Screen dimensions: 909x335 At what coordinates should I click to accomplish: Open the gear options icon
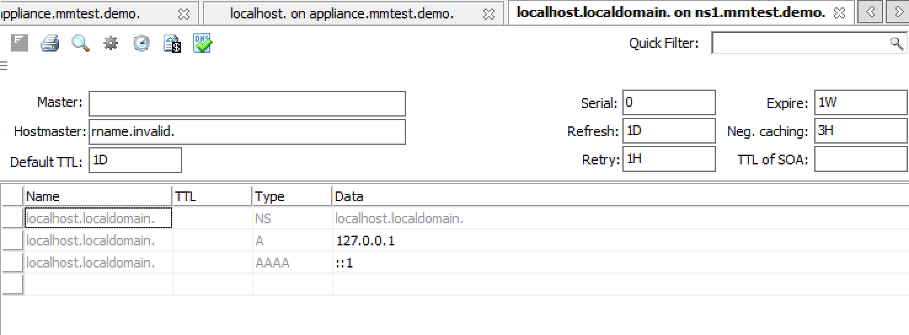coord(111,43)
